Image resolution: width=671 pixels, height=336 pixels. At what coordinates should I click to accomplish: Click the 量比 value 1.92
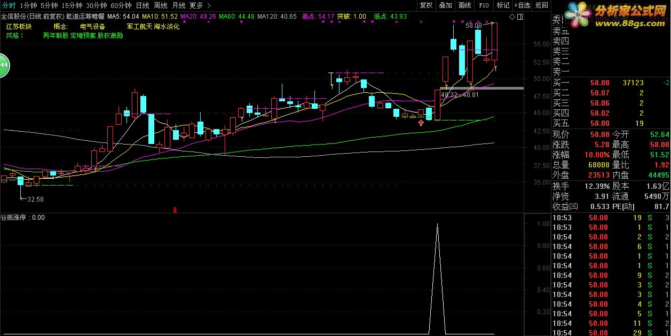click(x=661, y=165)
